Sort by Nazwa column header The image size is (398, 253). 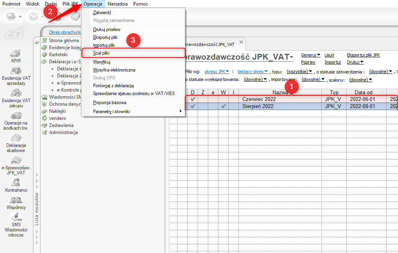pos(280,92)
